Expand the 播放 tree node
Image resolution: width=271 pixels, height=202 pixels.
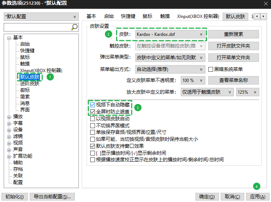point(9,116)
